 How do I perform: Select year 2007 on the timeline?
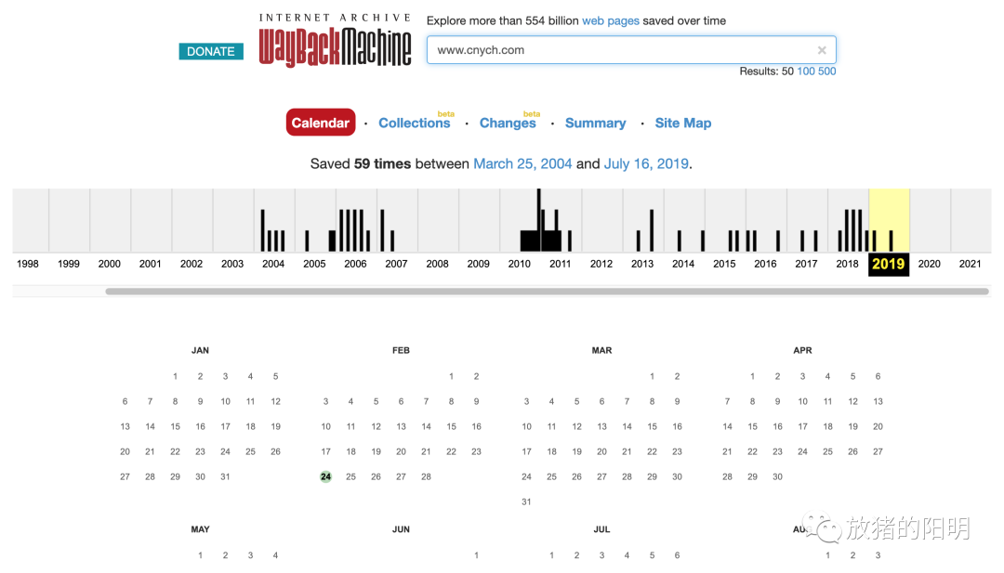pos(396,264)
